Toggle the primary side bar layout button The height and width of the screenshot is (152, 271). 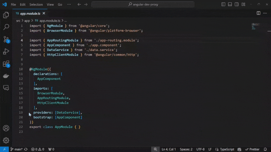click(223, 4)
